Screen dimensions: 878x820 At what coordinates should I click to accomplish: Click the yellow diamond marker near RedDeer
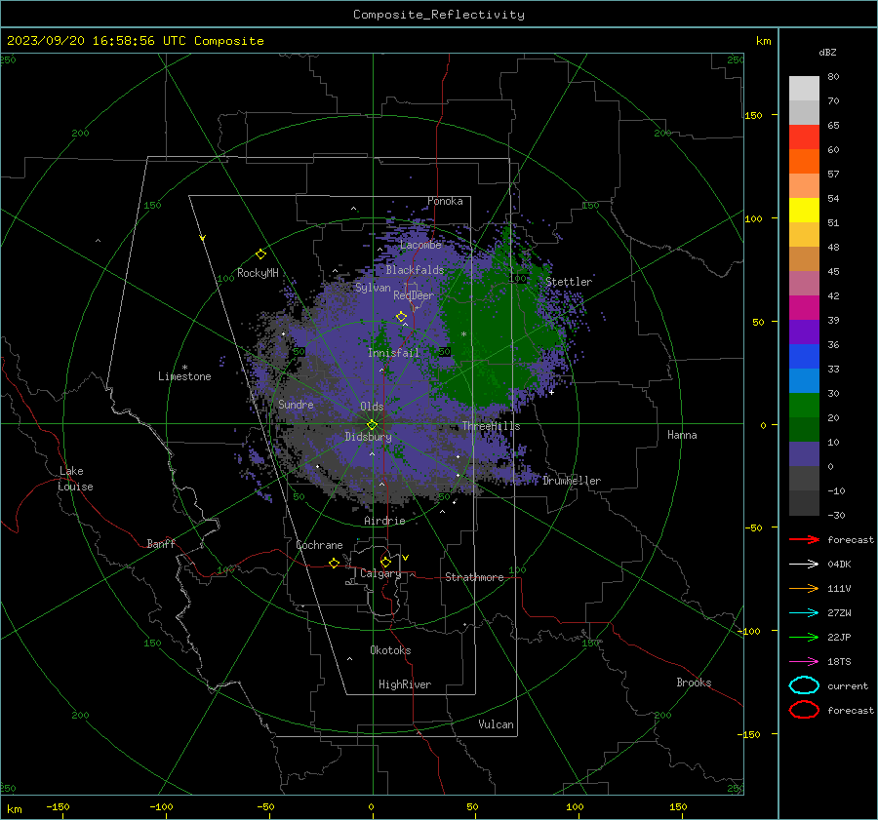click(x=401, y=317)
